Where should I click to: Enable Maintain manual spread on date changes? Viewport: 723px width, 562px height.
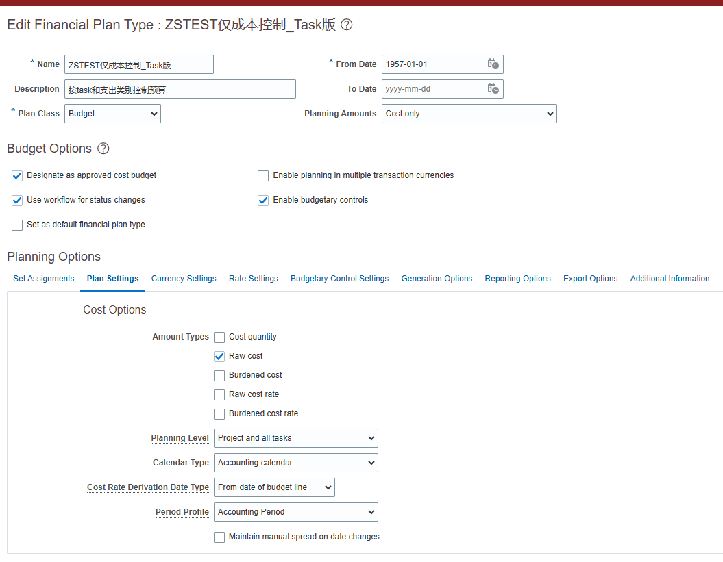(x=219, y=537)
